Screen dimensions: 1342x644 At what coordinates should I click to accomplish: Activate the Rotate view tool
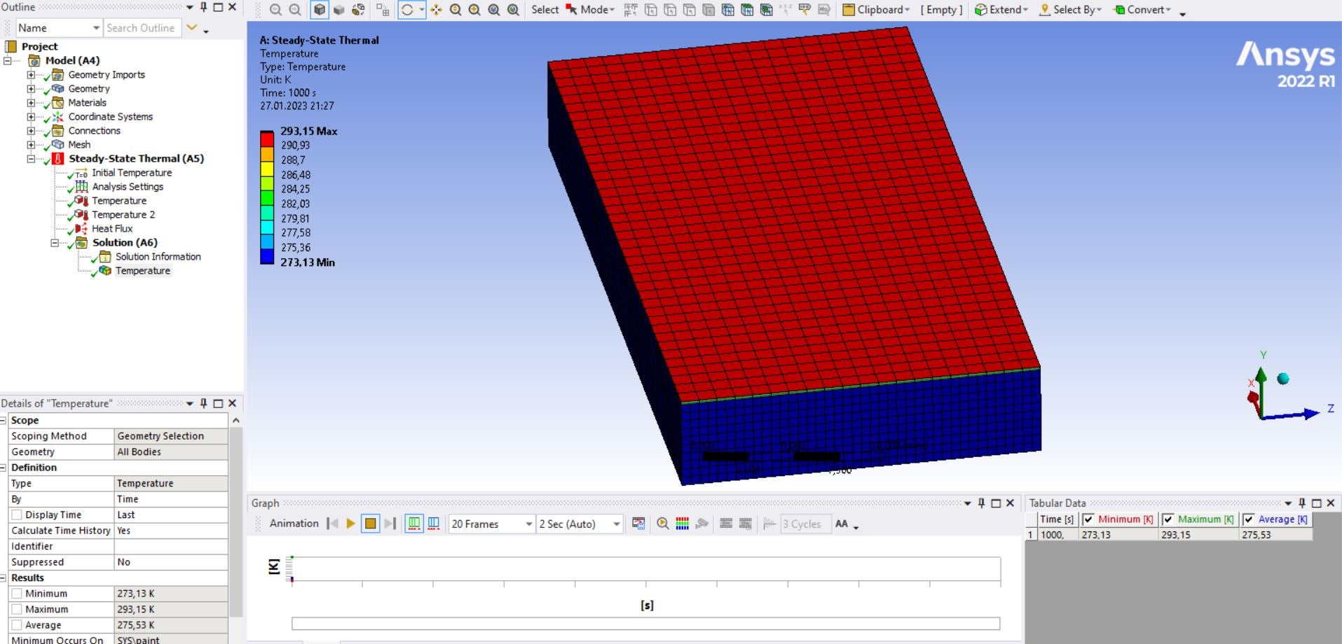pyautogui.click(x=407, y=10)
